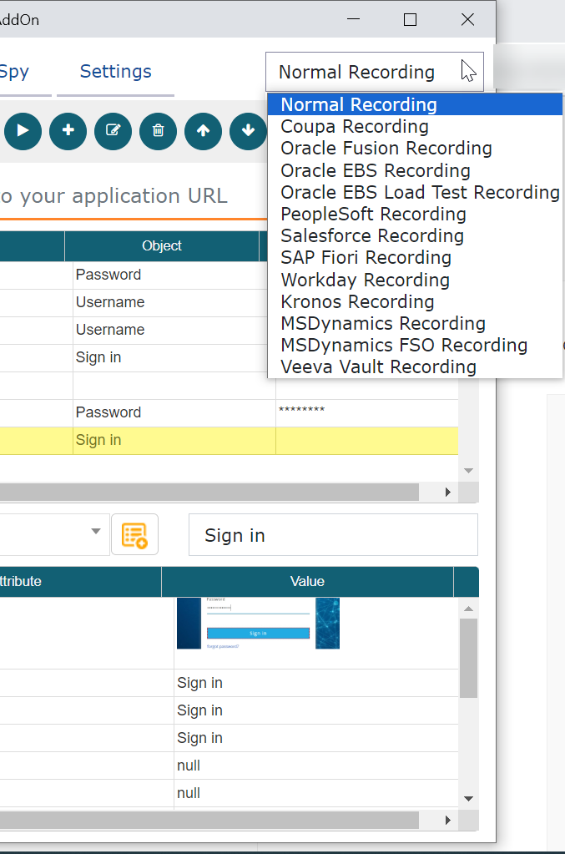Choose Coupa Recording option

click(415, 126)
